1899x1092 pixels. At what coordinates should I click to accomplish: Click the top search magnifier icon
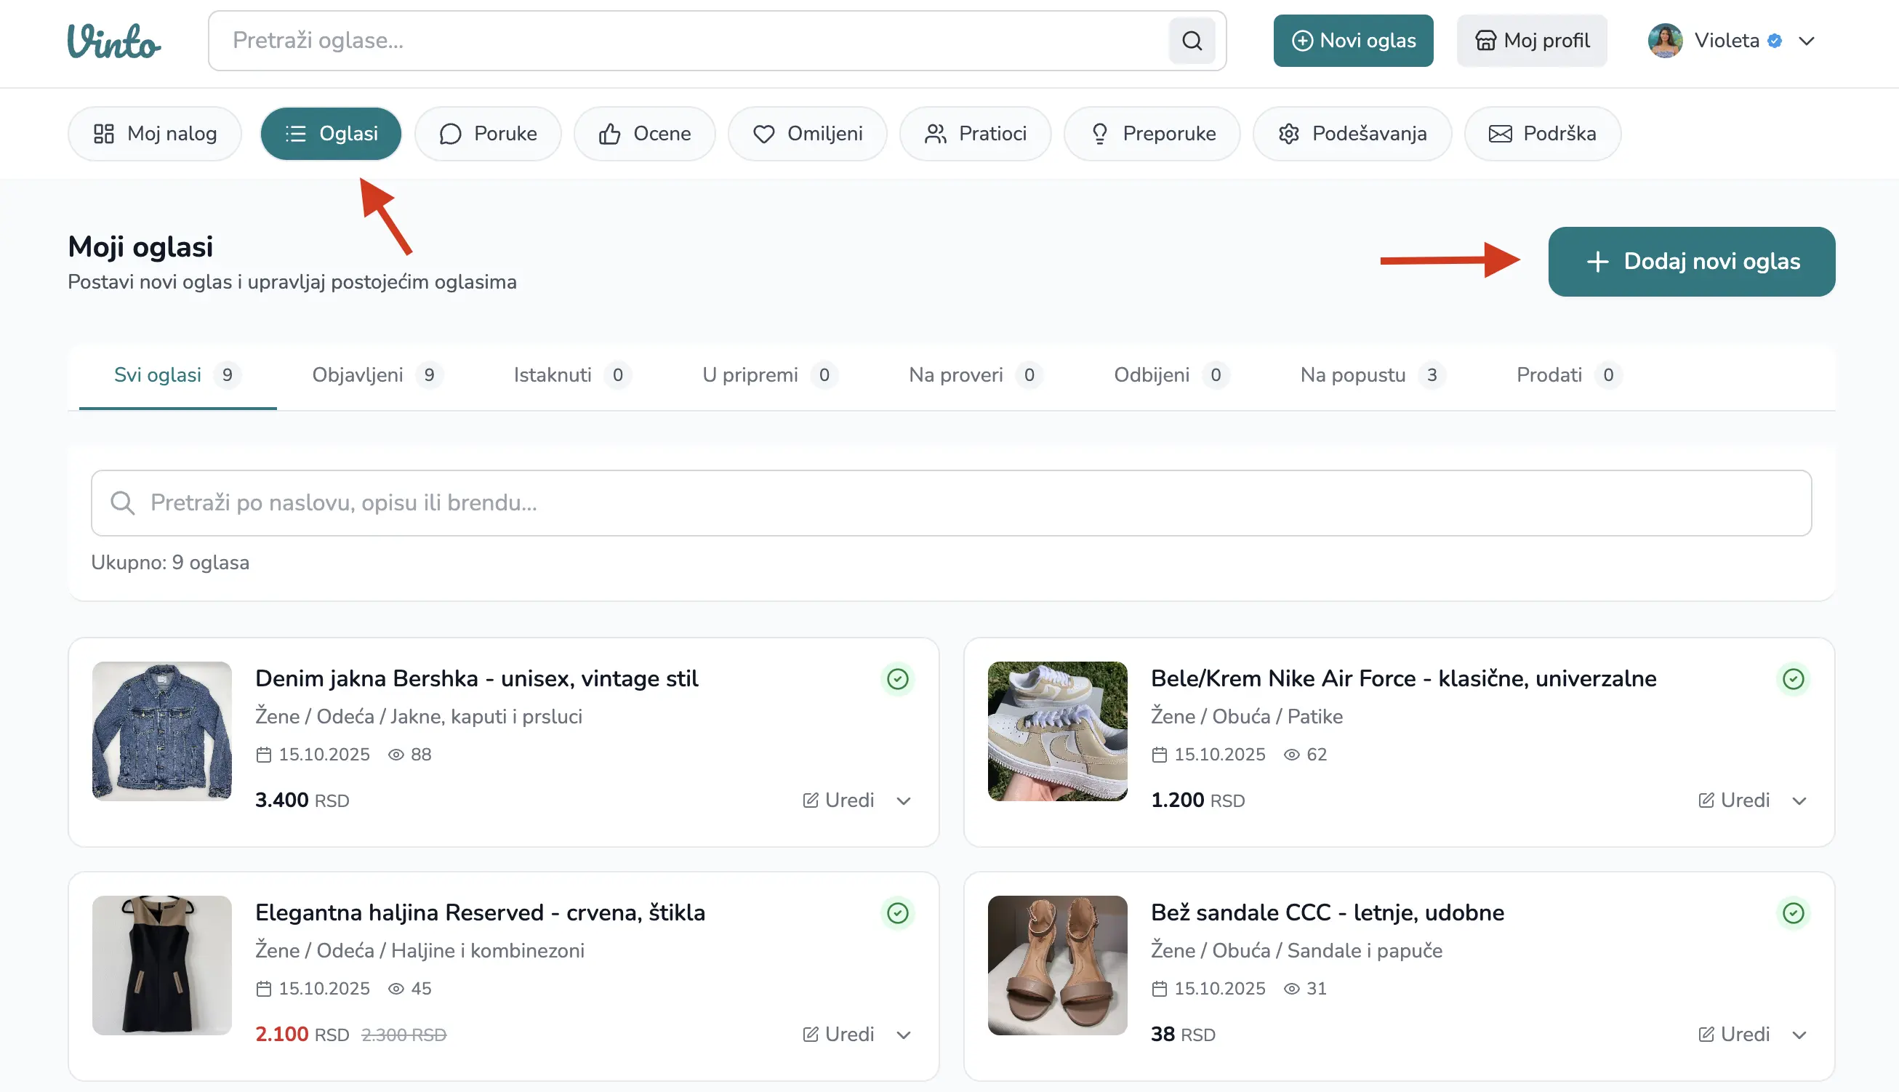pos(1191,41)
